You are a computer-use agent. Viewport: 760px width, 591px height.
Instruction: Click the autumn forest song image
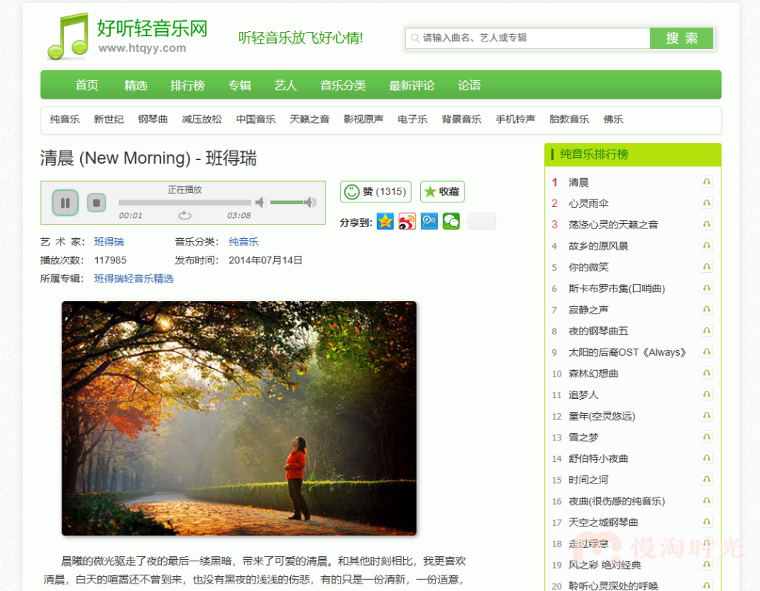pyautogui.click(x=239, y=418)
